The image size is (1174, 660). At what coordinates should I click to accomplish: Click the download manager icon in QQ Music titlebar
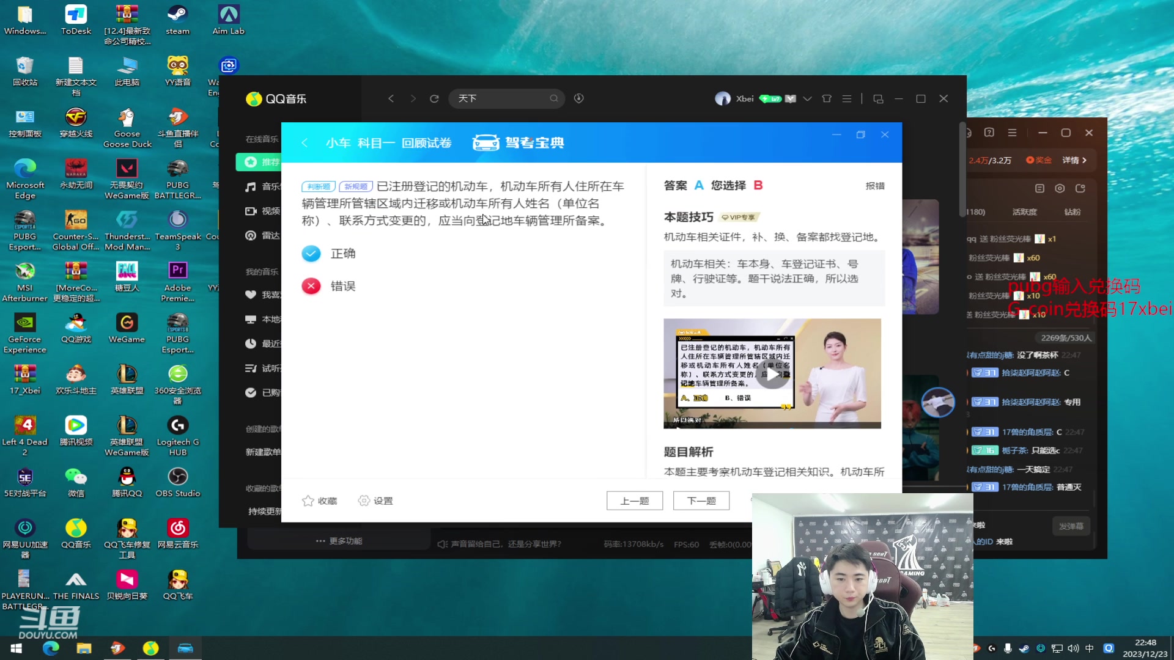point(578,98)
